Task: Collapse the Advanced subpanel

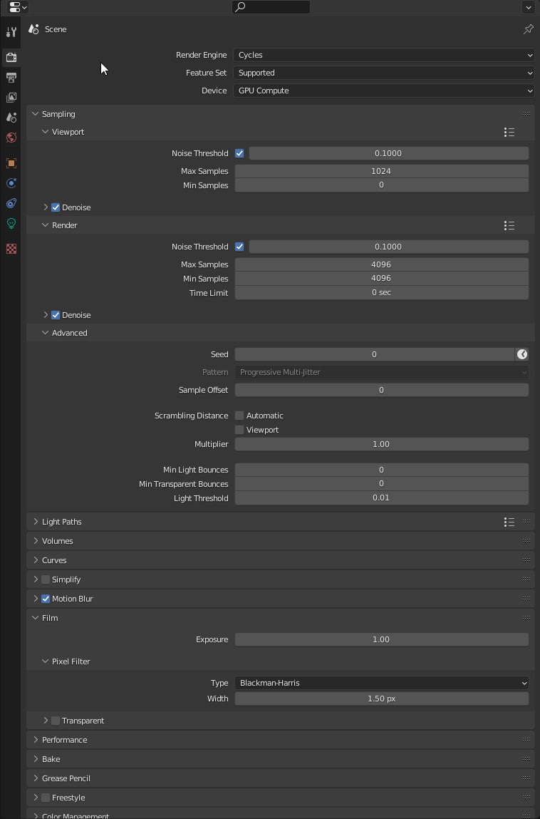Action: (x=46, y=333)
